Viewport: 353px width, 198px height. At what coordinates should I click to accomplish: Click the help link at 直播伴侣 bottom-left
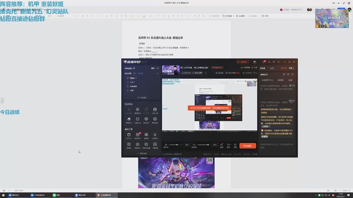(x=172, y=154)
